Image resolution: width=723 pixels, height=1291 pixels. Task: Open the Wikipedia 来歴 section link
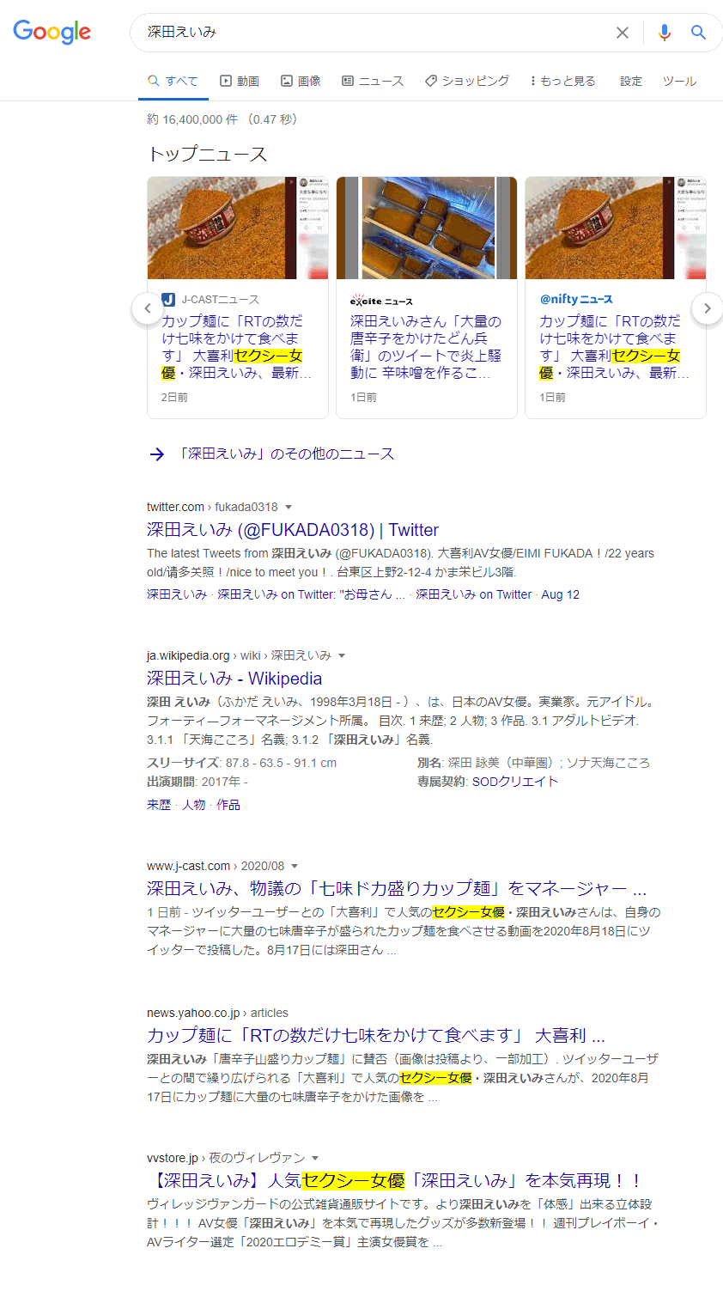tap(159, 805)
